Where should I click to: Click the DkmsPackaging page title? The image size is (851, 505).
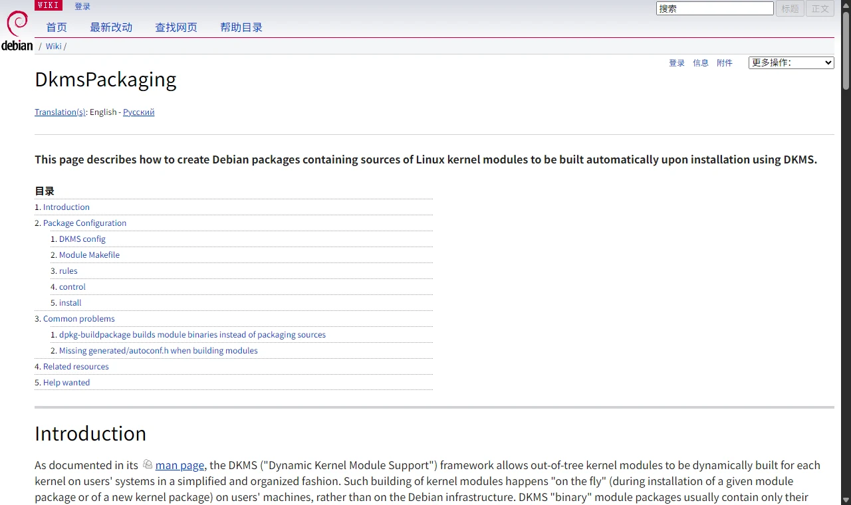point(106,80)
